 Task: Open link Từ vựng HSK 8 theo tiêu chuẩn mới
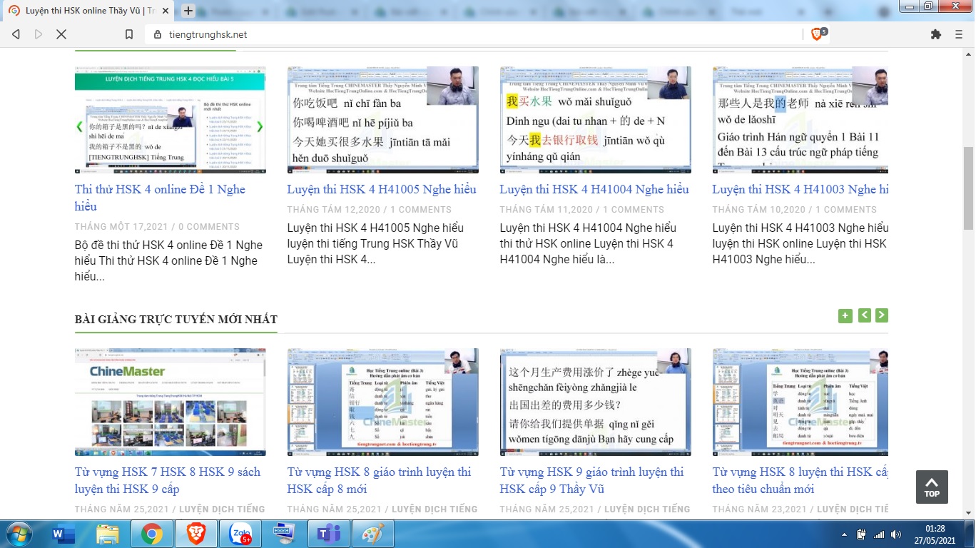point(800,480)
